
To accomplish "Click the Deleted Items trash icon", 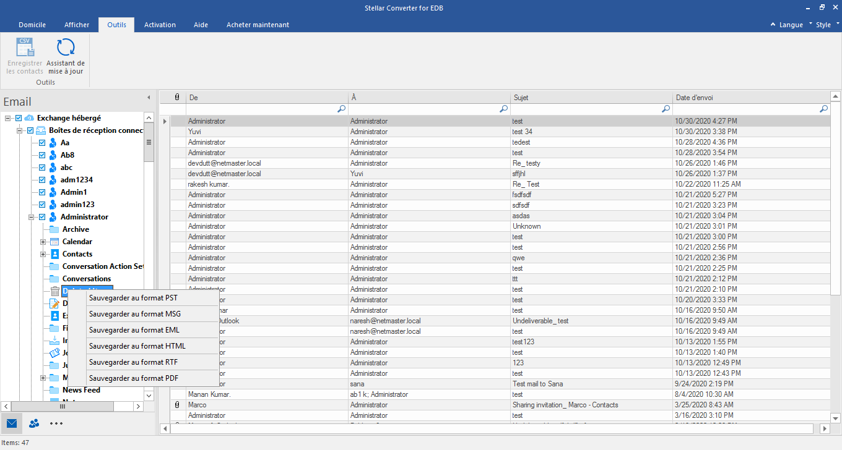I will click(54, 291).
